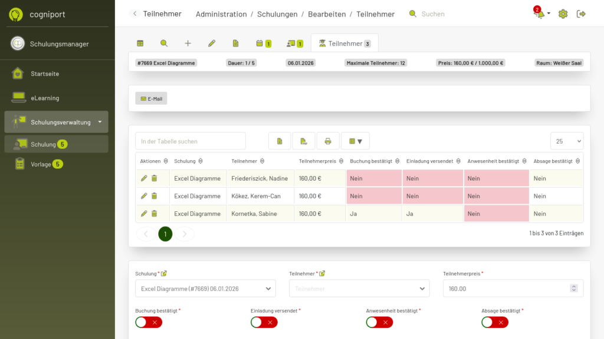
Task: Expand the column visibility dropdown
Action: point(355,141)
